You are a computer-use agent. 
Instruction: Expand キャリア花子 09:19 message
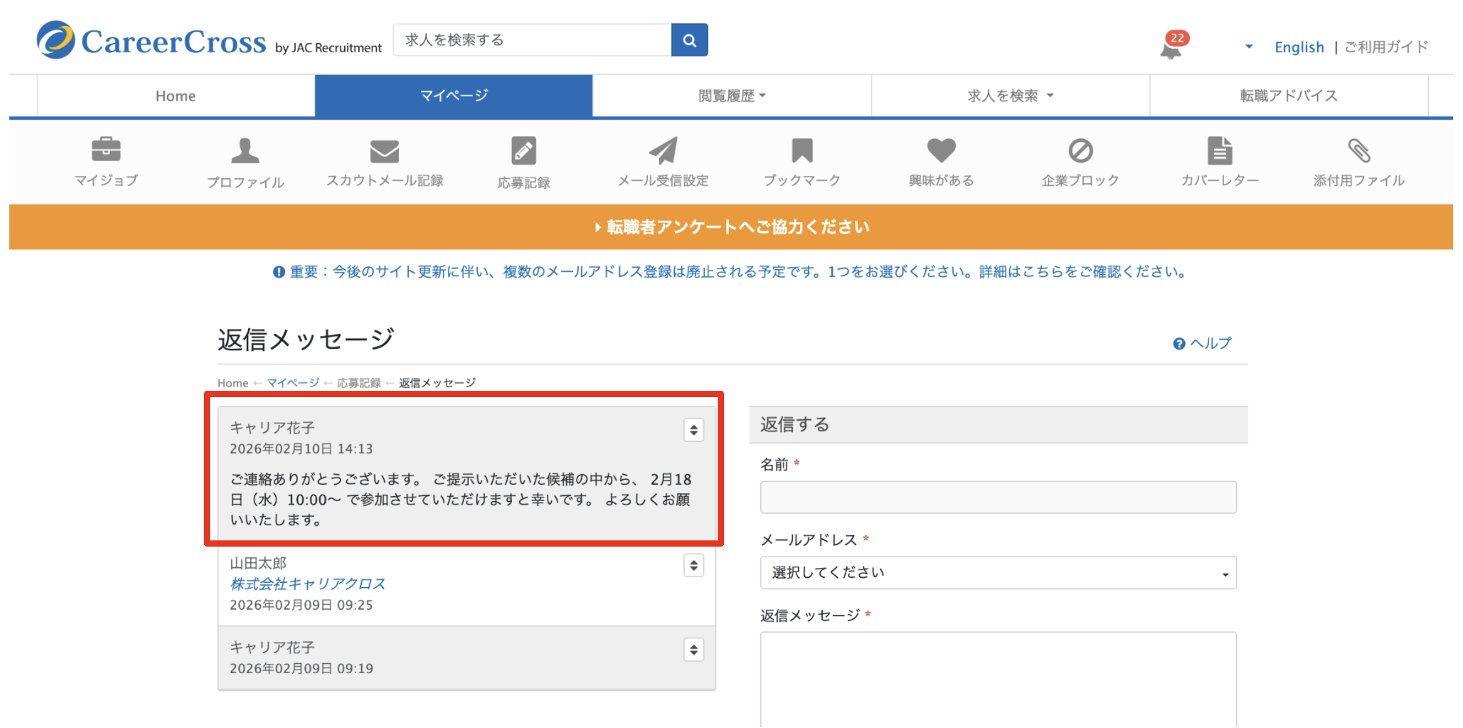click(693, 649)
